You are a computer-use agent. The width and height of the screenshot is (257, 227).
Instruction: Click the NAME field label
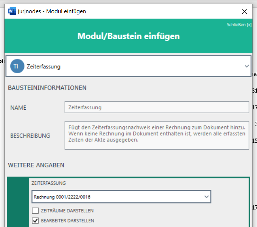(x=18, y=108)
